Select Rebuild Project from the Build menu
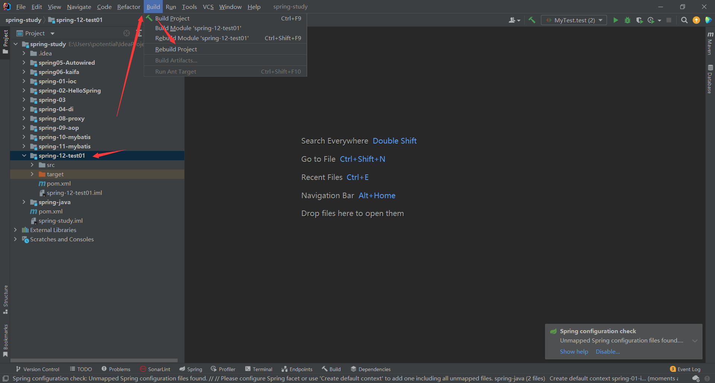The height and width of the screenshot is (383, 715). pyautogui.click(x=176, y=49)
